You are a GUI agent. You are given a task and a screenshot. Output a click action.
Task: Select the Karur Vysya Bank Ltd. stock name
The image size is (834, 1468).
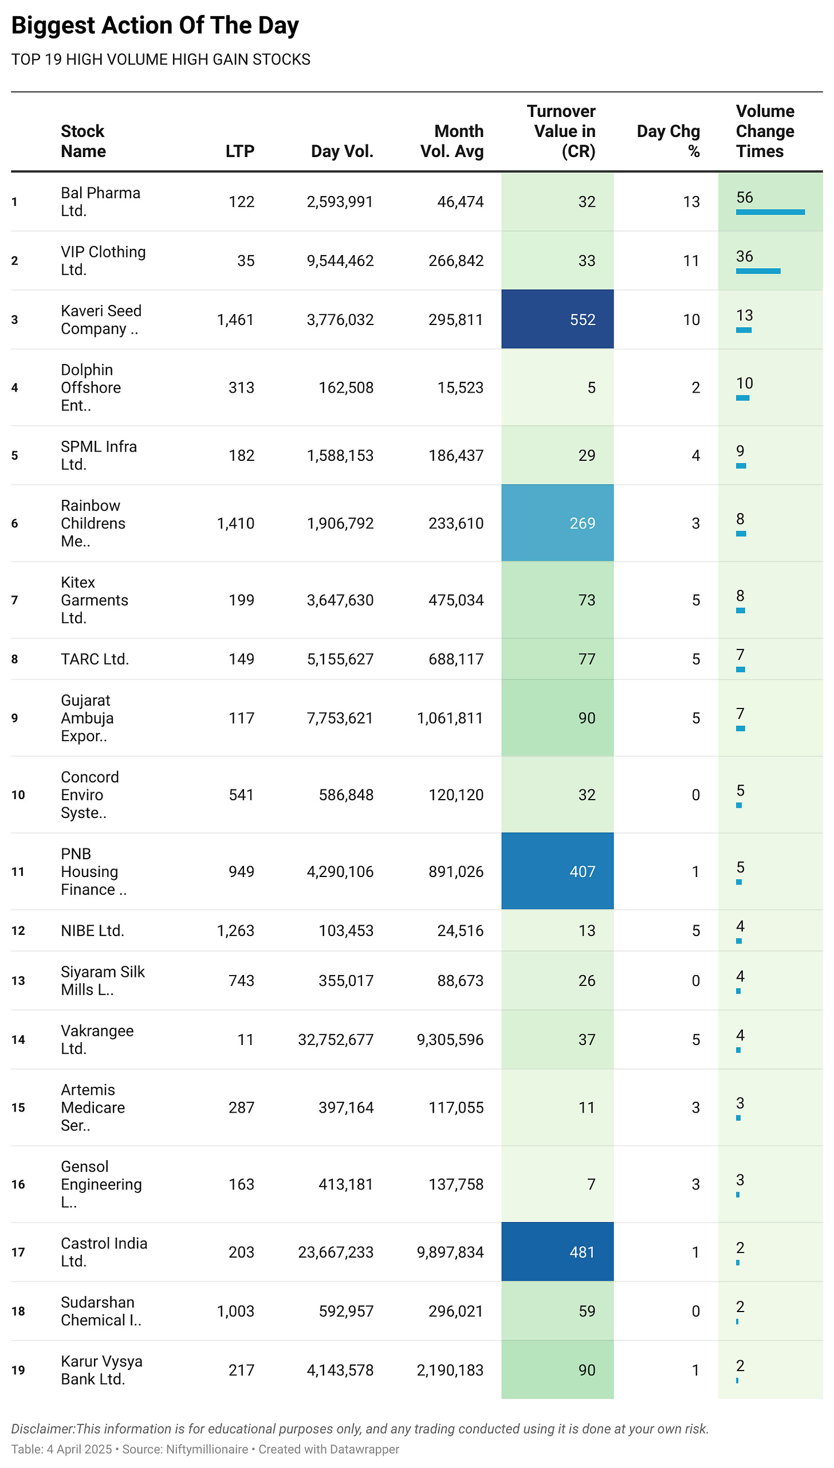tap(101, 1371)
